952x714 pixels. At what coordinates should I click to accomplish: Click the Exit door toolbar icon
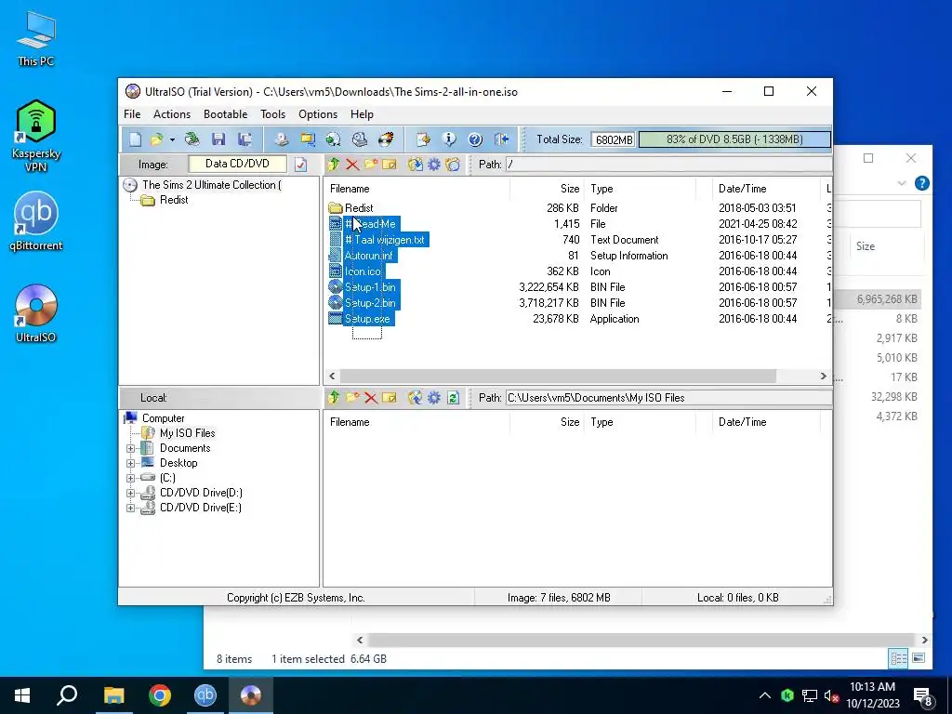click(x=501, y=139)
